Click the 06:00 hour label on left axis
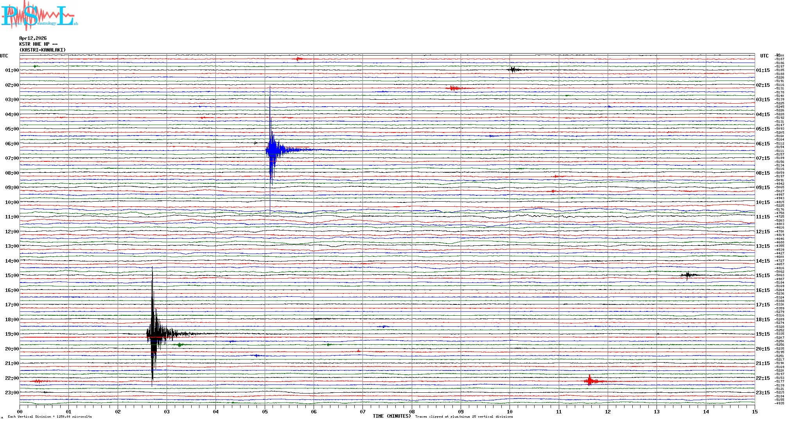Screen dimensions: 786x422 pyautogui.click(x=12, y=144)
